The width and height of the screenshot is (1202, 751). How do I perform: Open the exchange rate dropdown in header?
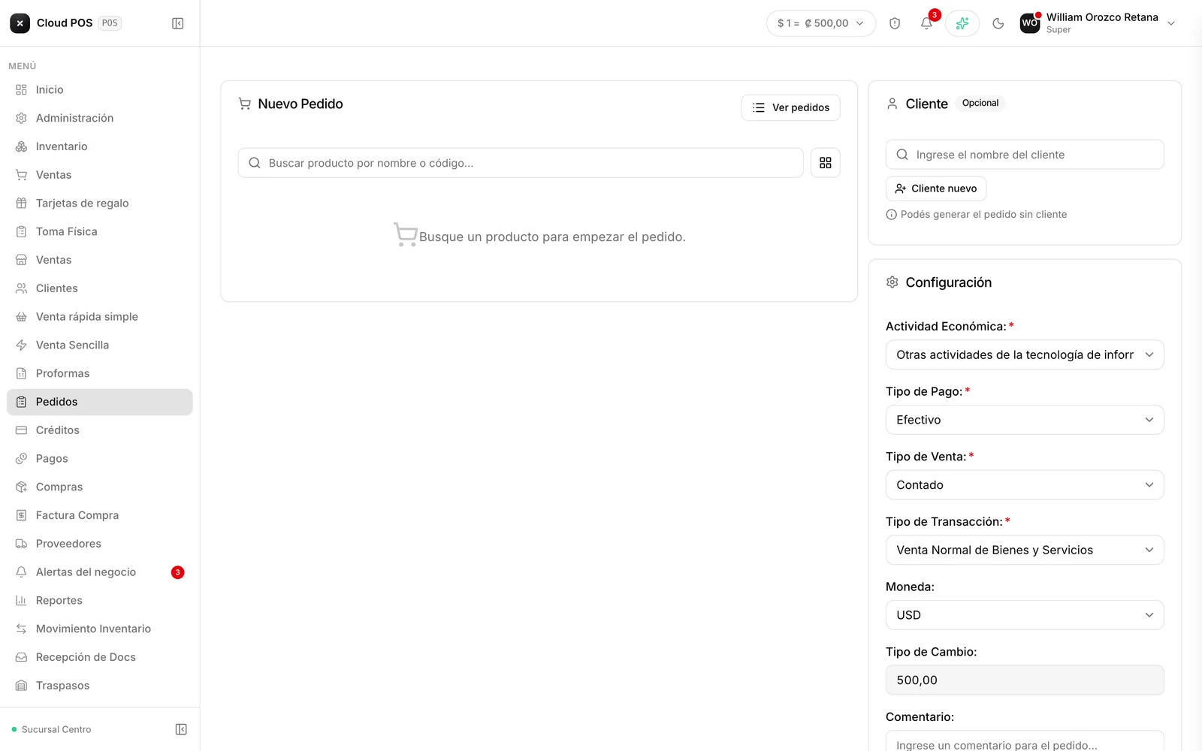click(821, 23)
